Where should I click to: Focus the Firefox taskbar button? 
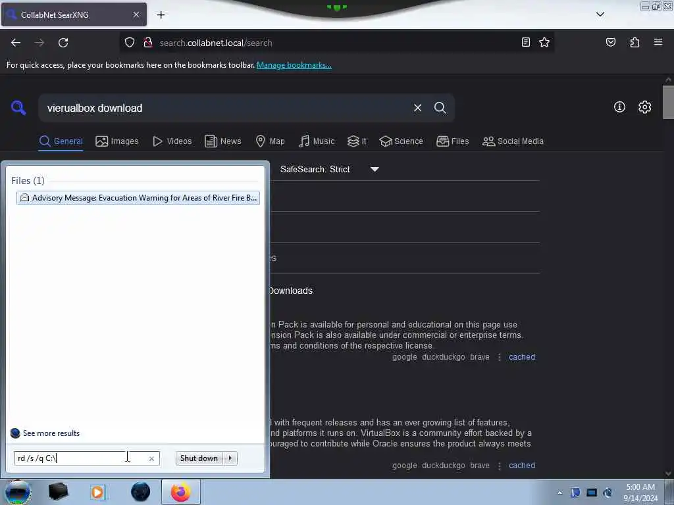[181, 492]
